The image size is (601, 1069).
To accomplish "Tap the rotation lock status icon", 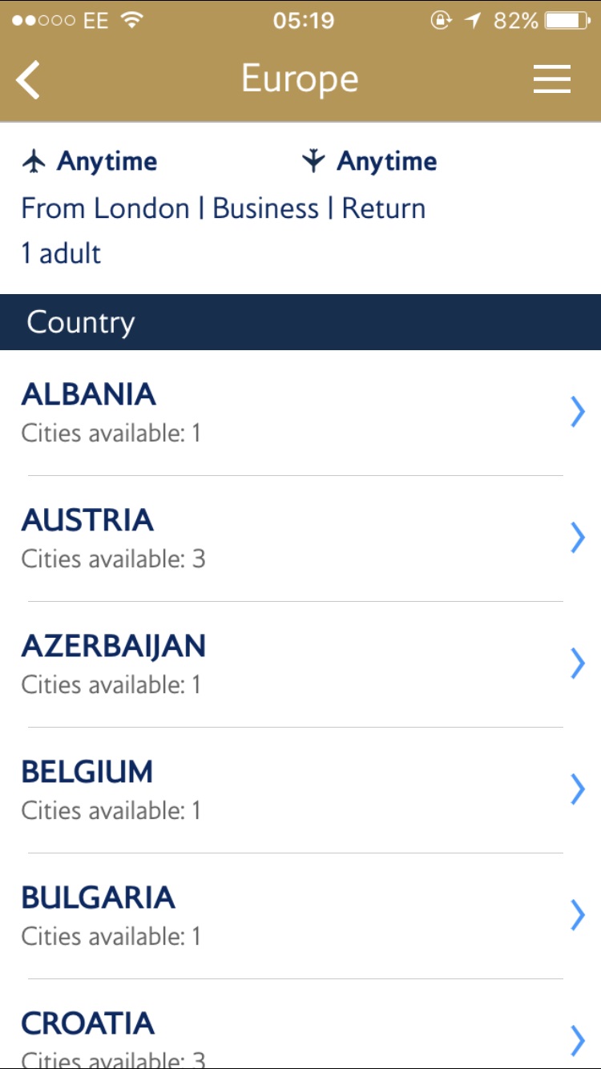I will [x=442, y=21].
